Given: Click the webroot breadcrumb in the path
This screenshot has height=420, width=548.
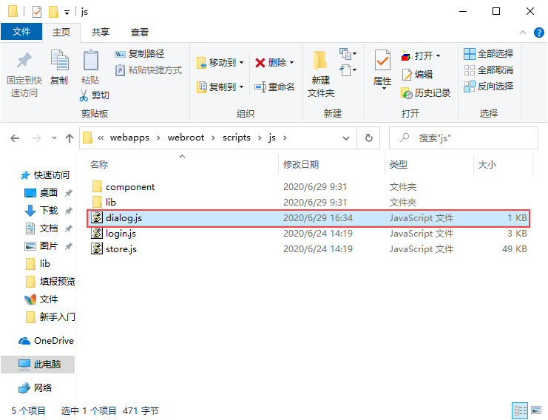Looking at the screenshot, I should pos(186,138).
